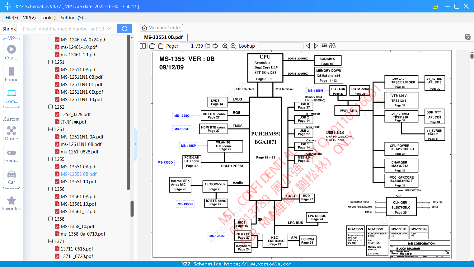Close all tabs icon at right
474x267 pixels.
pyautogui.click(x=468, y=37)
